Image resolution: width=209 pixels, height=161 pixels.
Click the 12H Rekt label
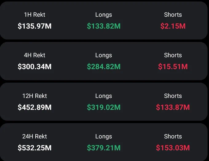click(x=34, y=96)
